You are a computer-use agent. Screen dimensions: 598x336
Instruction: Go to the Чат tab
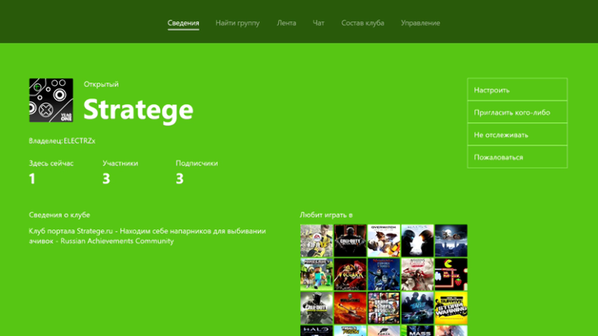[318, 23]
